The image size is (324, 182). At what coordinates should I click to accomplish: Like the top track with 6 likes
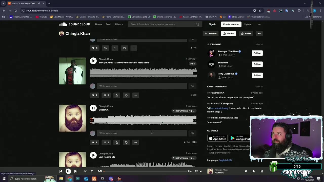point(95,48)
